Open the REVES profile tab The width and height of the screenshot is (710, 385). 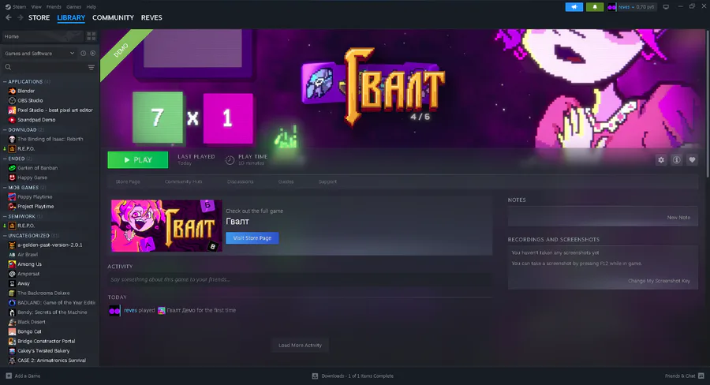(x=151, y=17)
